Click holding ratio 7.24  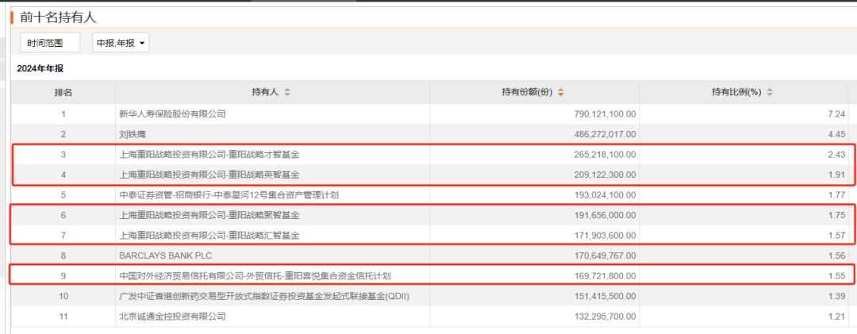click(x=838, y=114)
